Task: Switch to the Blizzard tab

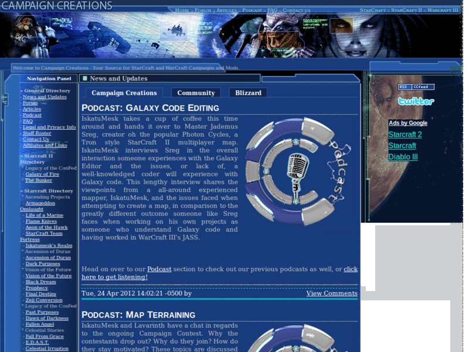Action: 248,92
